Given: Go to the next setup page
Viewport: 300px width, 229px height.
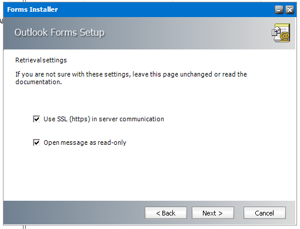Looking at the screenshot, I should click(x=213, y=213).
